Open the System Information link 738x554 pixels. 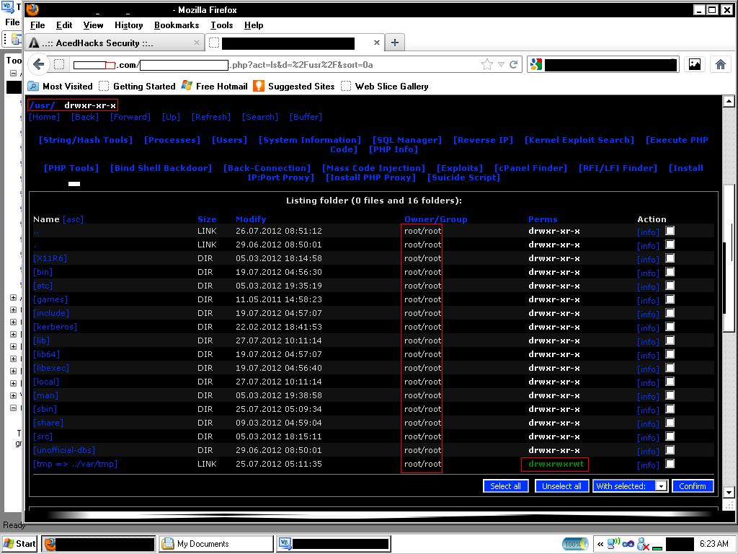click(310, 140)
